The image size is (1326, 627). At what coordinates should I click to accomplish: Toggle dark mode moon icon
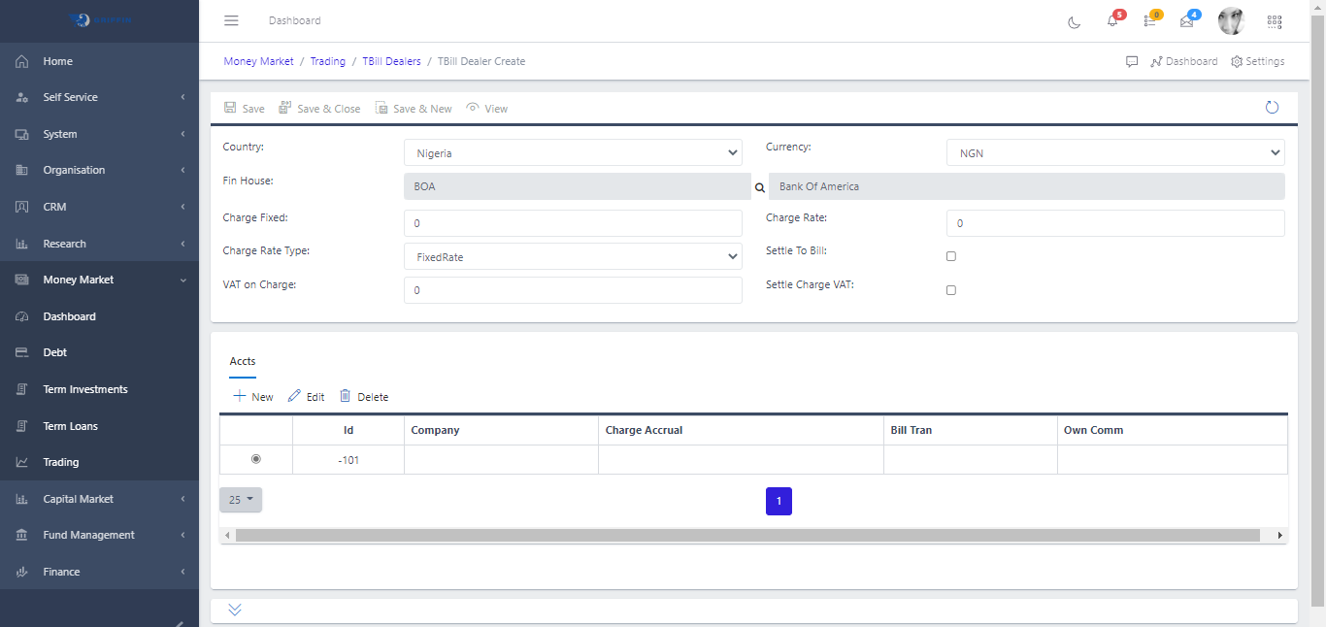[x=1074, y=22]
